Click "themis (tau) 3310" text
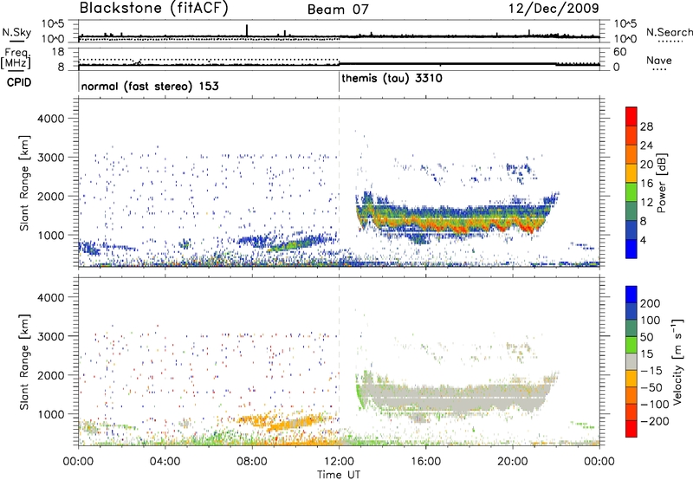Screen dimensions: 693x480 [392, 79]
